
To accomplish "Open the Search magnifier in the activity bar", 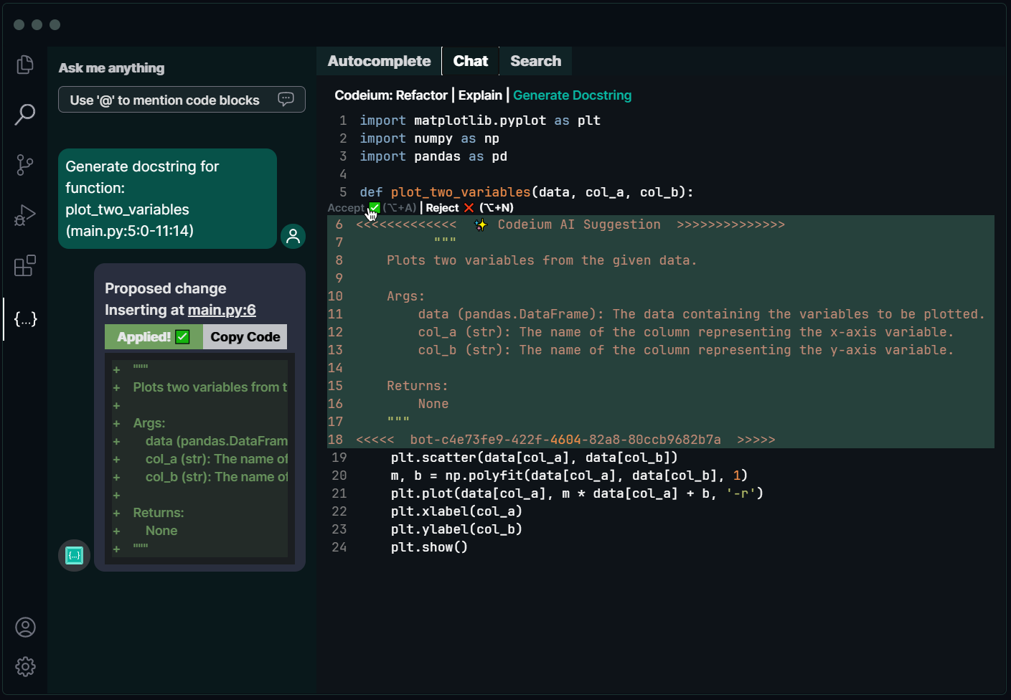I will coord(25,114).
